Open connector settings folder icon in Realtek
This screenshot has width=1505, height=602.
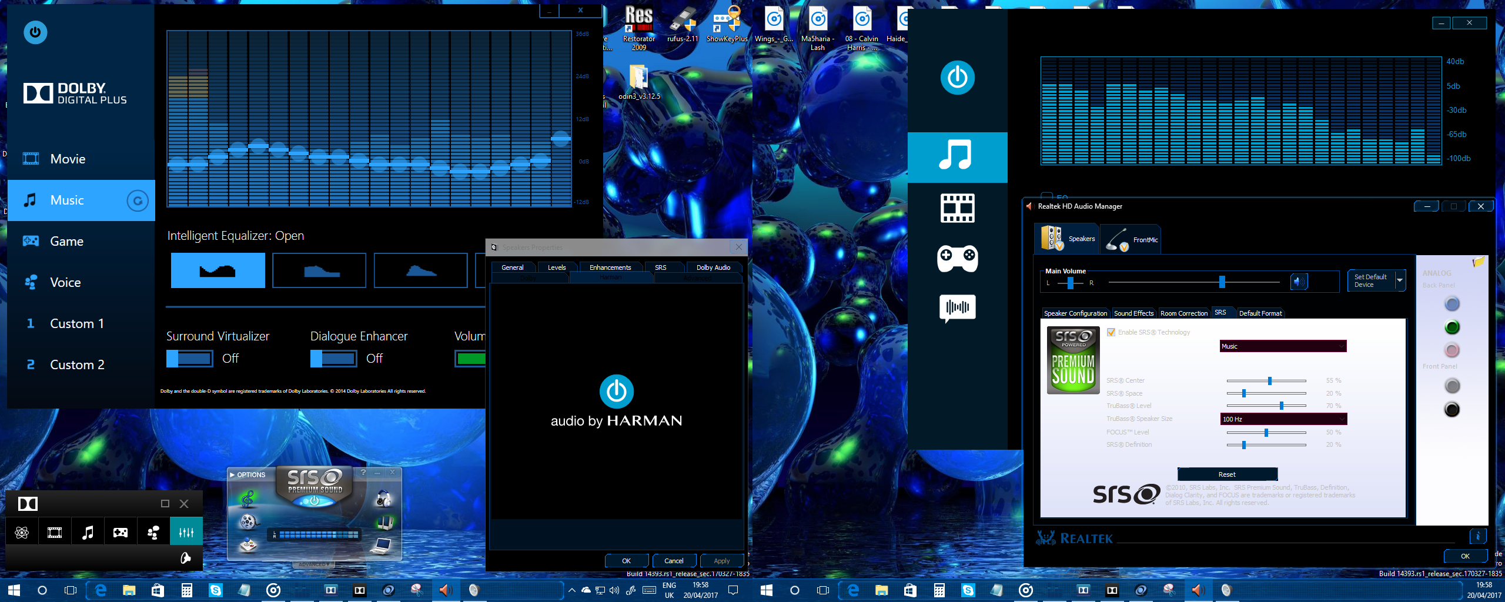click(x=1479, y=262)
